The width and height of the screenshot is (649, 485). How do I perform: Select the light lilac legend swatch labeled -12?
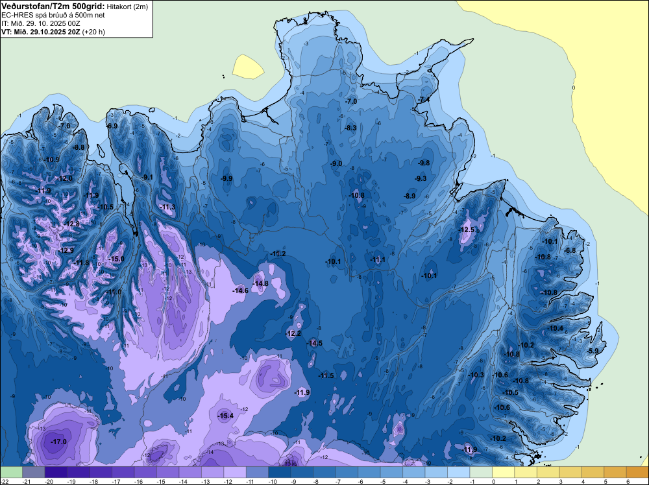click(x=235, y=472)
